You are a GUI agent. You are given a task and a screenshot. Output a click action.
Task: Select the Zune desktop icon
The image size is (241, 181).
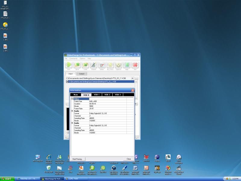pyautogui.click(x=70, y=169)
